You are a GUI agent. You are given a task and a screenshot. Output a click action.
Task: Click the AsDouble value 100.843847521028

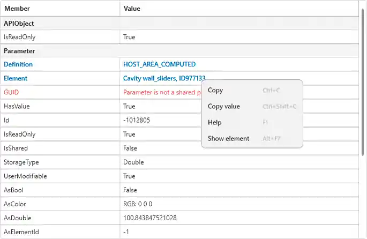click(x=150, y=218)
